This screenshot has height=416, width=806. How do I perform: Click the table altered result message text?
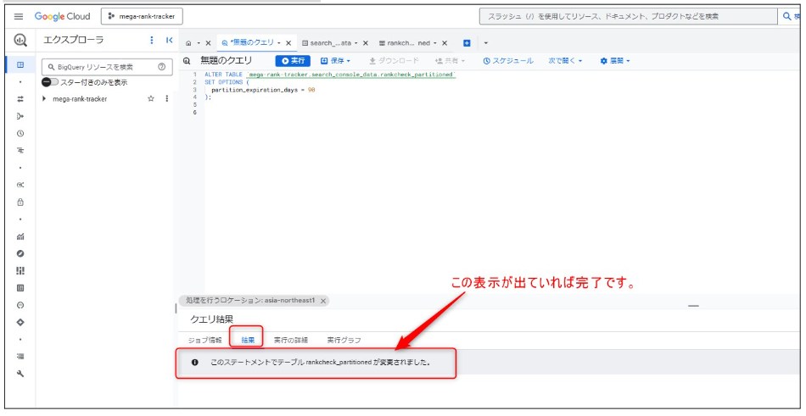[x=320, y=362]
